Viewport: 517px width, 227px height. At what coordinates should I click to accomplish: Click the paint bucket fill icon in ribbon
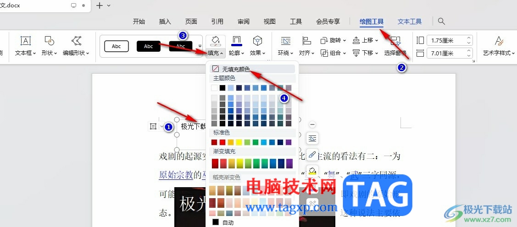216,41
